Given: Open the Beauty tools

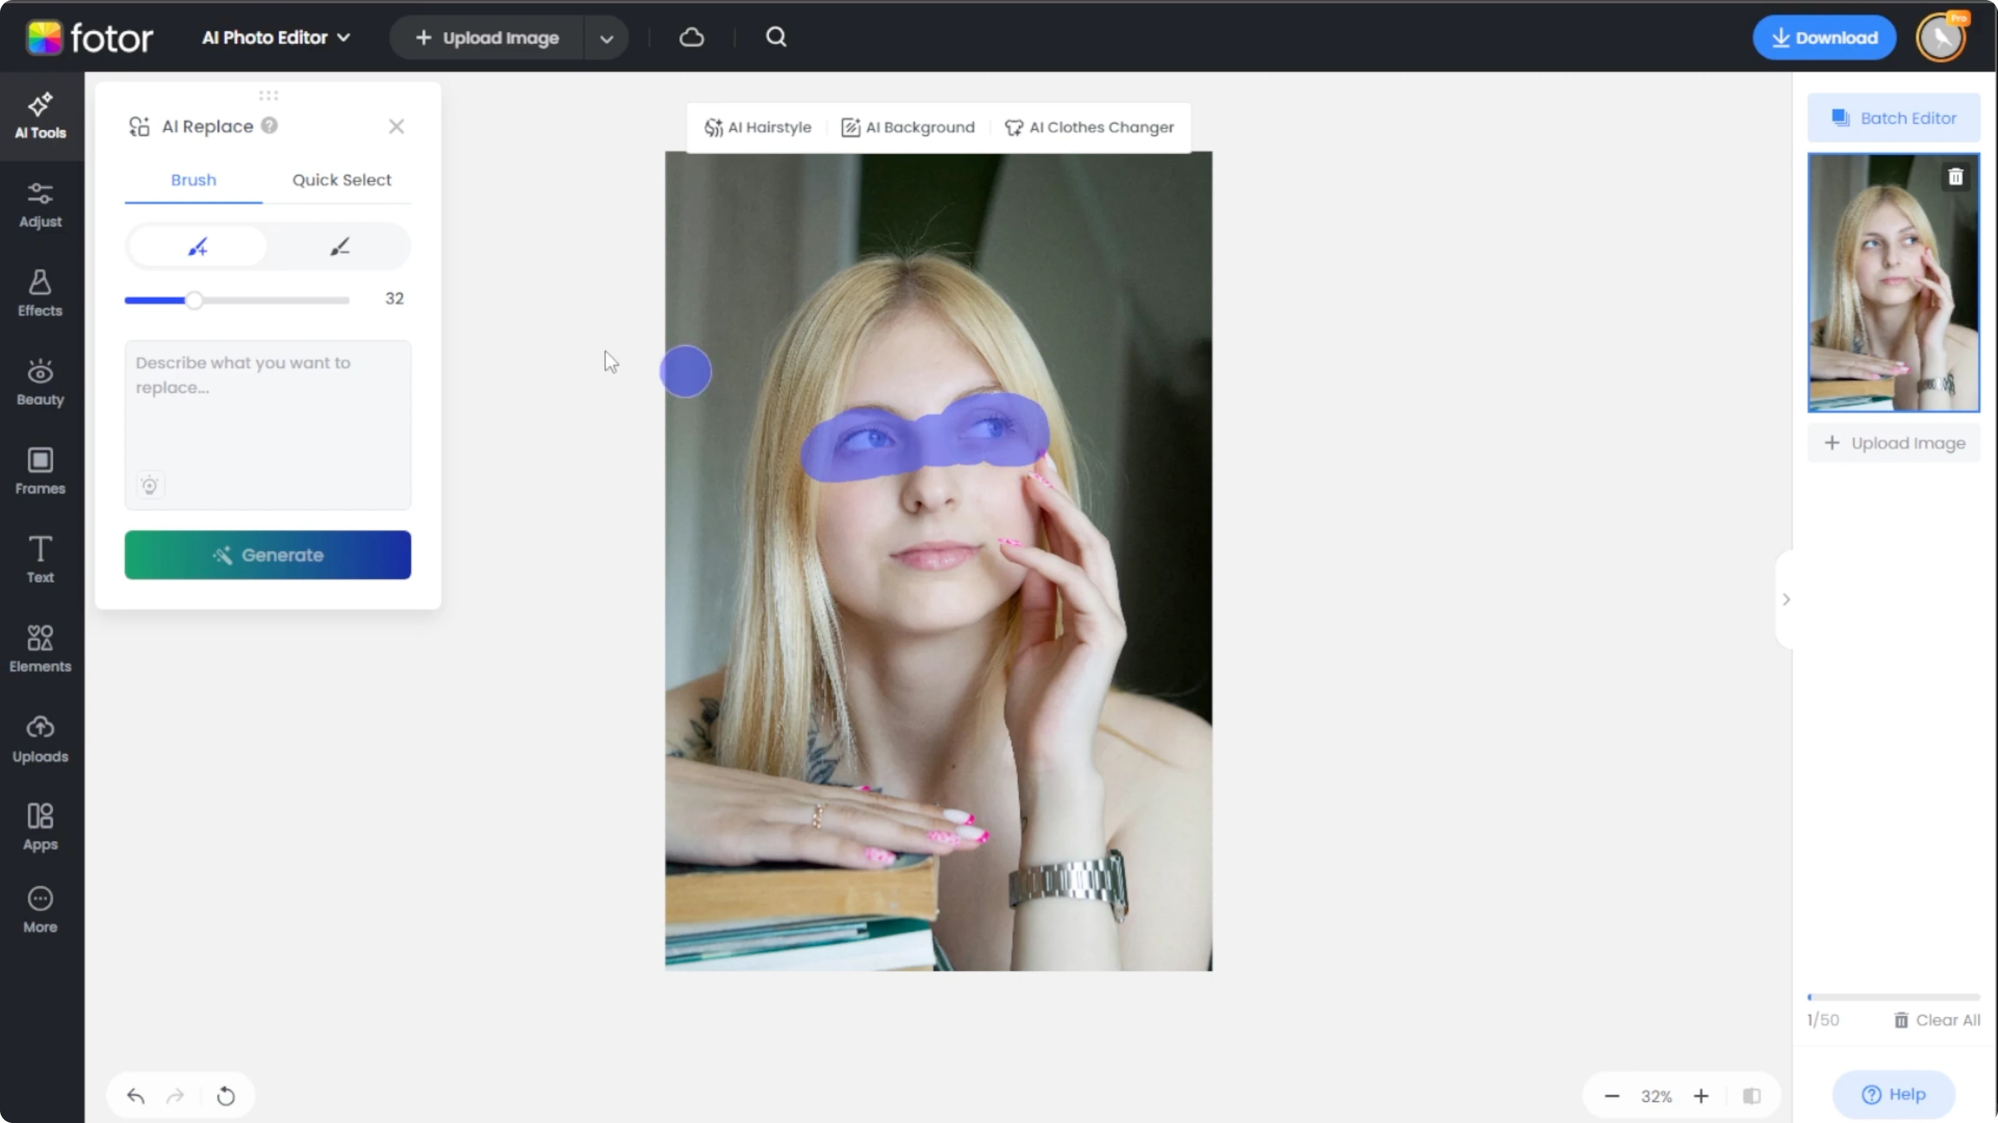Looking at the screenshot, I should coord(40,383).
